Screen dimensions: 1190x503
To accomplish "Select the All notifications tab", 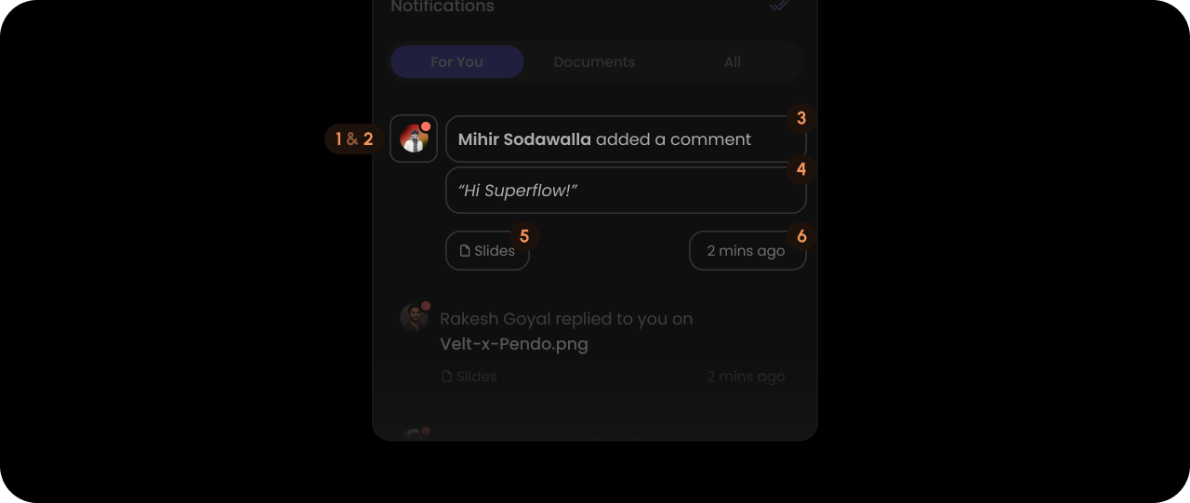I will click(x=733, y=62).
